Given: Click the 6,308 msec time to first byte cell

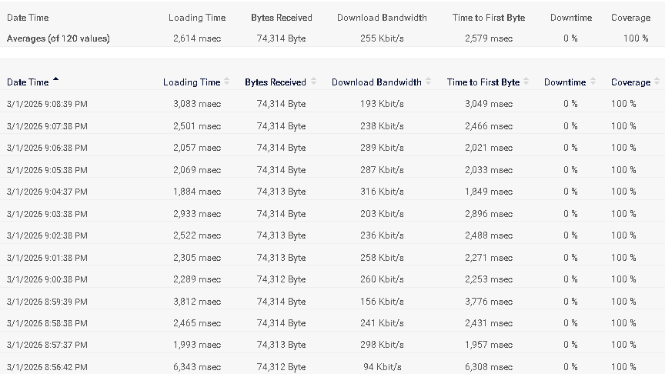Looking at the screenshot, I should (488, 367).
